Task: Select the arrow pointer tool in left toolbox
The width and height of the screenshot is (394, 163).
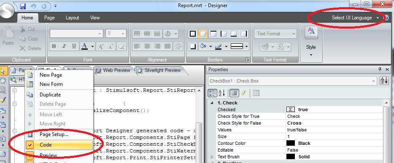Action: 3,71
